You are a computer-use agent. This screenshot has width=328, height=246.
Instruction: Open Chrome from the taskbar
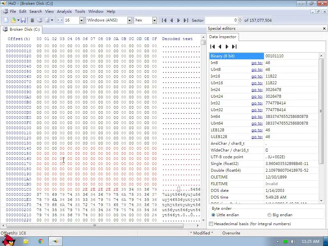41,242
